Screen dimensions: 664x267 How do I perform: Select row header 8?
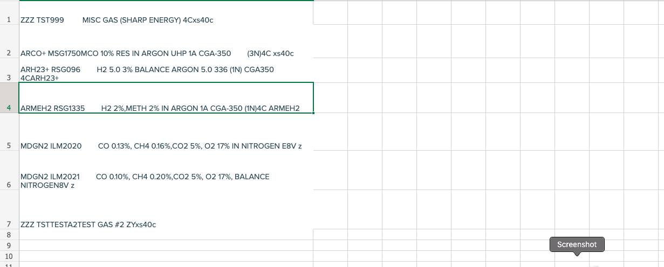9,235
